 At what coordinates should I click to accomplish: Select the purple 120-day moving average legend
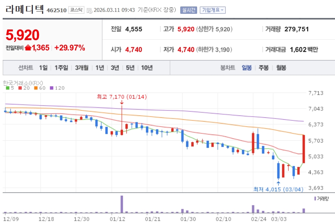pyautogui.click(x=57, y=88)
